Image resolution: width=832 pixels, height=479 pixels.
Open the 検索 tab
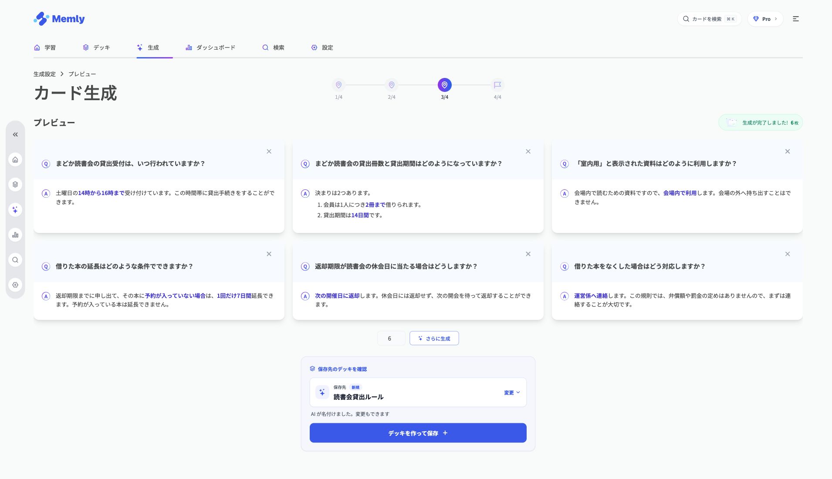[273, 47]
